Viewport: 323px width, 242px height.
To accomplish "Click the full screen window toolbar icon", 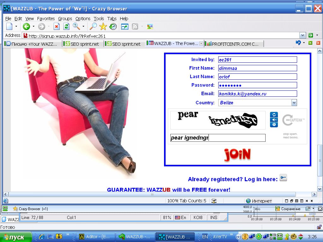I will coord(125,27).
